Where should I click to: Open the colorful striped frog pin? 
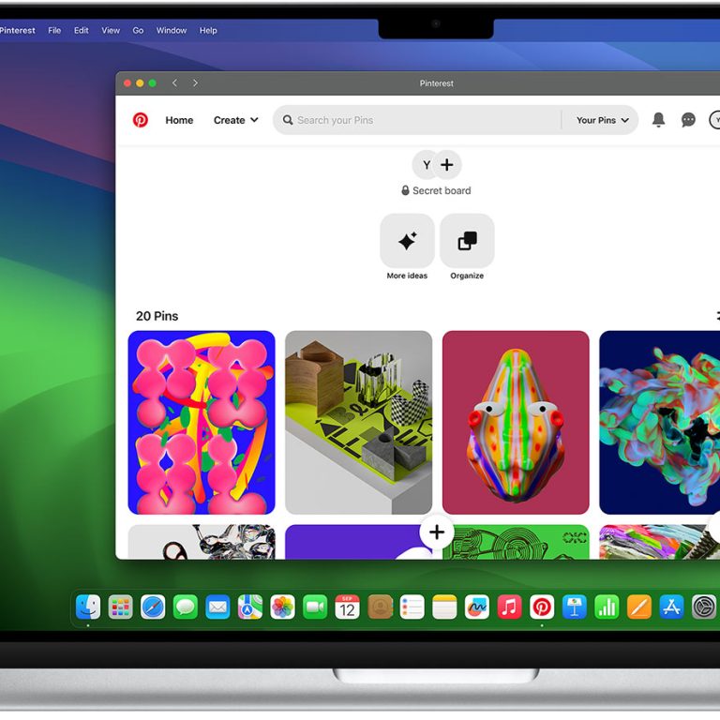516,422
